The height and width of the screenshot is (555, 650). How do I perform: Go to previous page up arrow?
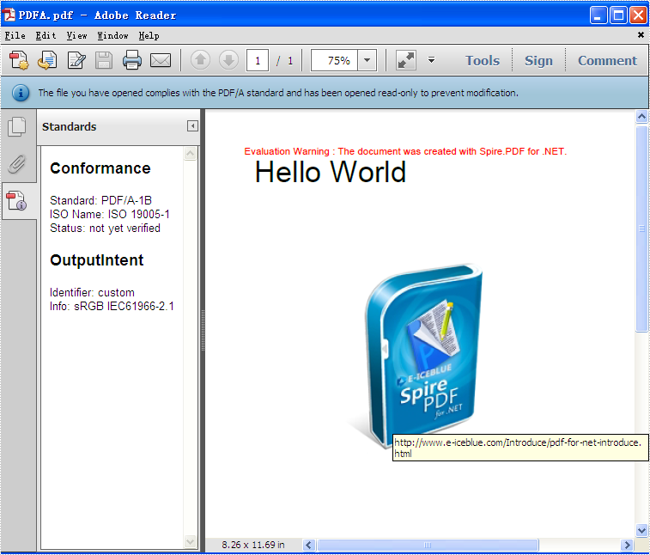click(200, 60)
